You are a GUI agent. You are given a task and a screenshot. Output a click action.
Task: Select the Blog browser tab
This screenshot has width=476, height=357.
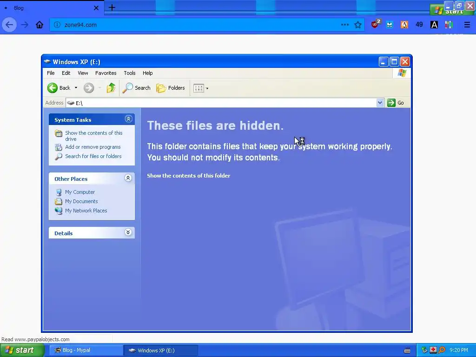point(52,8)
